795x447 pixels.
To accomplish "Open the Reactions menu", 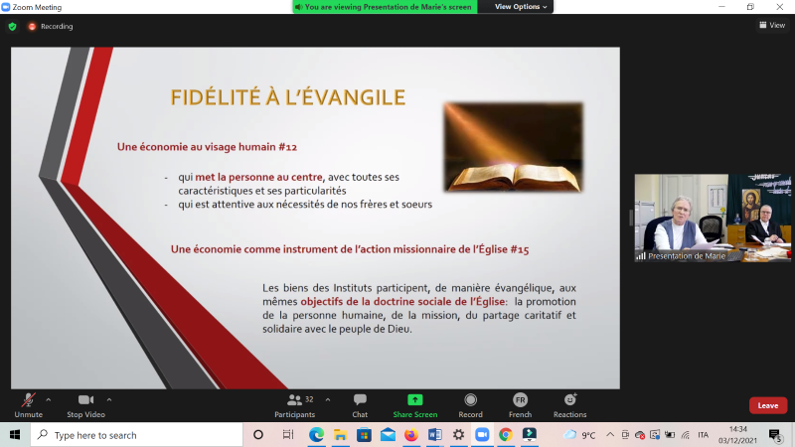I will click(569, 403).
